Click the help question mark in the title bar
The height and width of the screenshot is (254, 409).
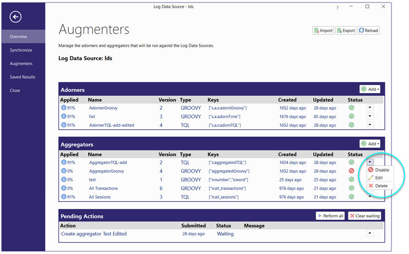pos(337,7)
